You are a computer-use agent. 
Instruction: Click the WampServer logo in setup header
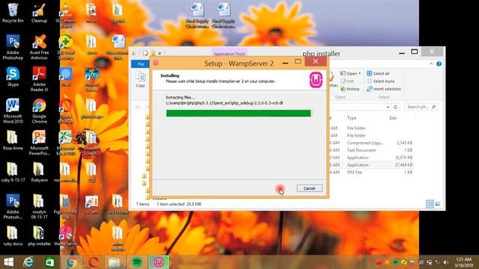[x=316, y=80]
